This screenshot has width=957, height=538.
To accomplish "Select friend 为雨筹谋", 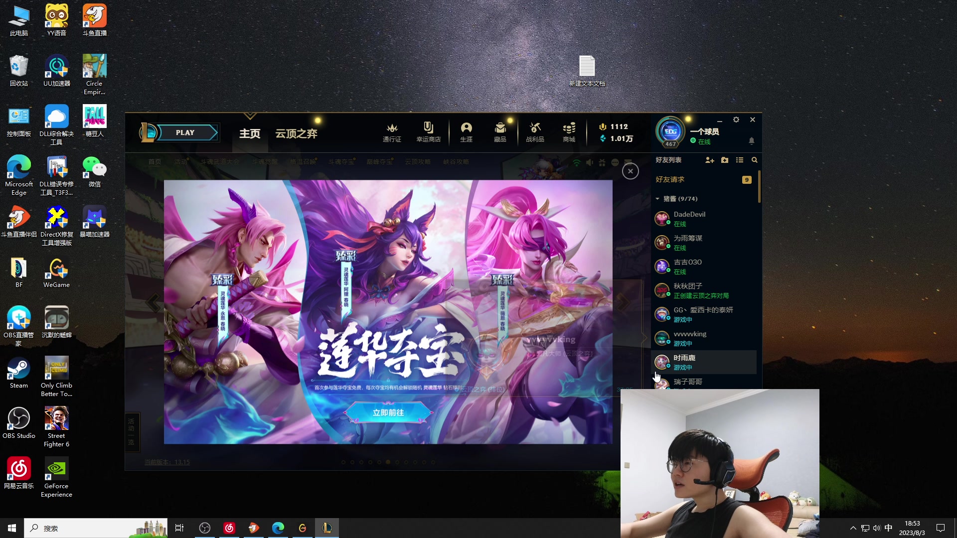I will point(704,243).
